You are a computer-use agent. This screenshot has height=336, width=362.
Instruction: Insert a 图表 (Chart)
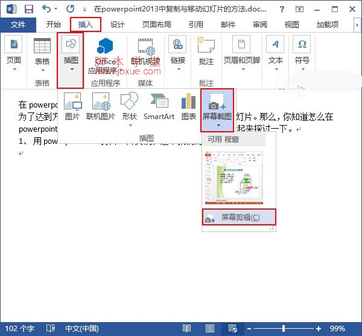pyautogui.click(x=189, y=107)
